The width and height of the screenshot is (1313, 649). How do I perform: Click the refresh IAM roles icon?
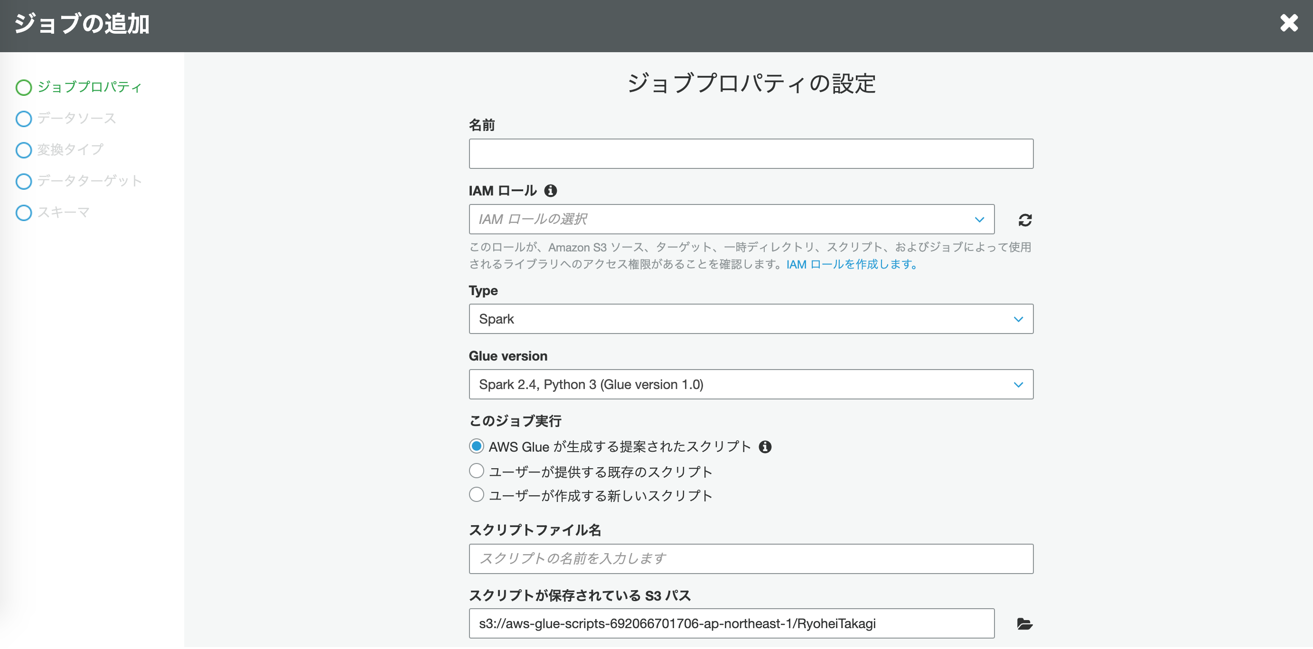1024,220
